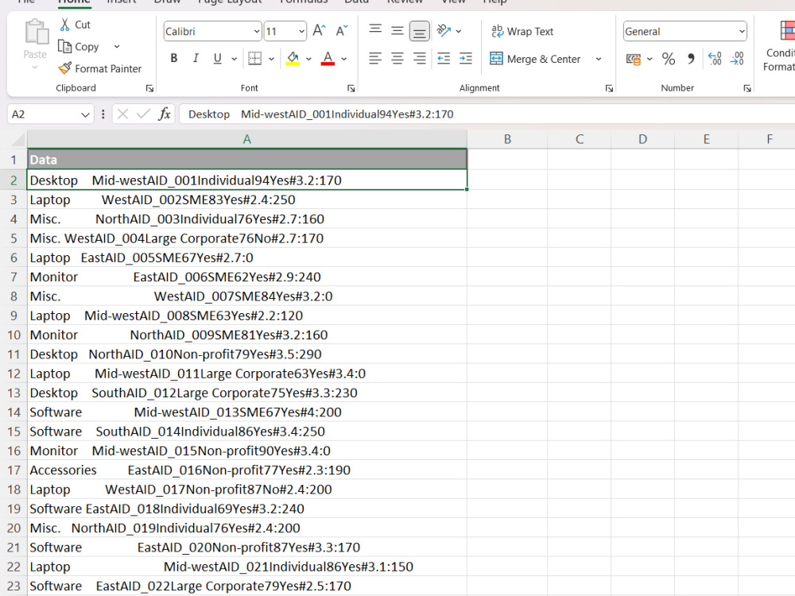Select cell with EastAID_016Non-profit77Yes#2.3:190

point(247,470)
